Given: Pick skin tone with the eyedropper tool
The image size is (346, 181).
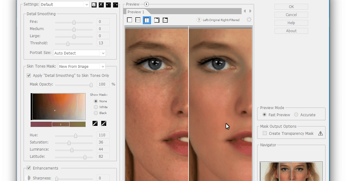Looking at the screenshot, I should 94,123.
